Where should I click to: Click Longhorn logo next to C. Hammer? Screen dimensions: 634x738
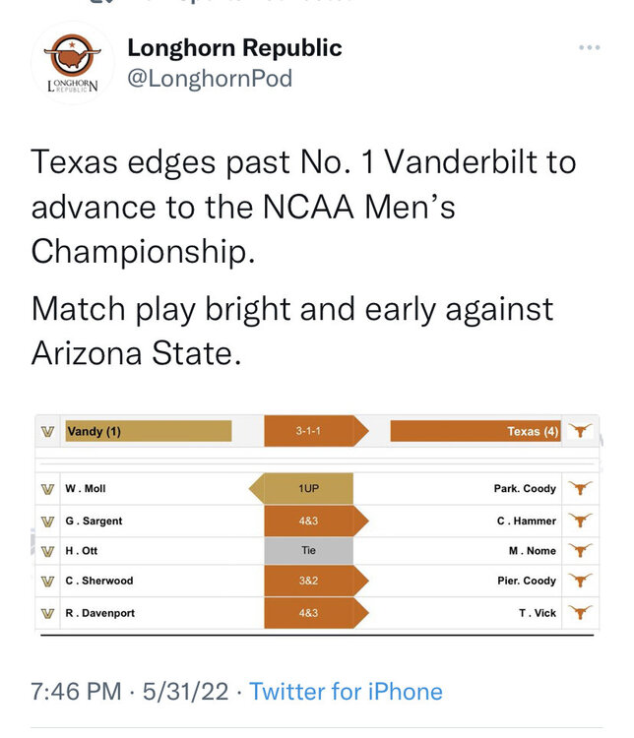(x=582, y=521)
